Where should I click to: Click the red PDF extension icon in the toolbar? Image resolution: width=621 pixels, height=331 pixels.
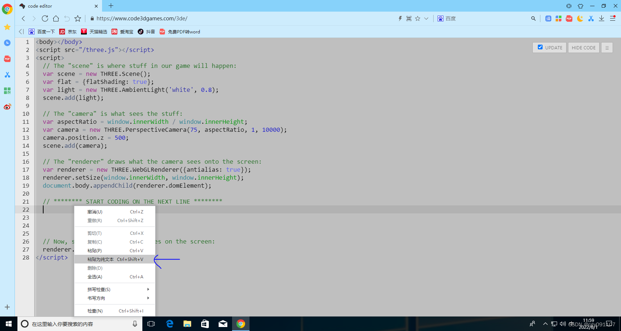[569, 19]
